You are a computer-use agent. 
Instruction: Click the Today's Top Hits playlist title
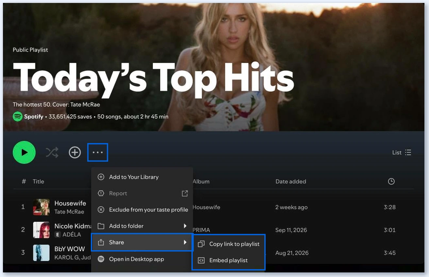click(153, 80)
